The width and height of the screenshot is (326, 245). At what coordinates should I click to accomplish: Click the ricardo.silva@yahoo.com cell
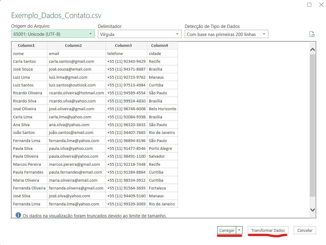(x=77, y=101)
